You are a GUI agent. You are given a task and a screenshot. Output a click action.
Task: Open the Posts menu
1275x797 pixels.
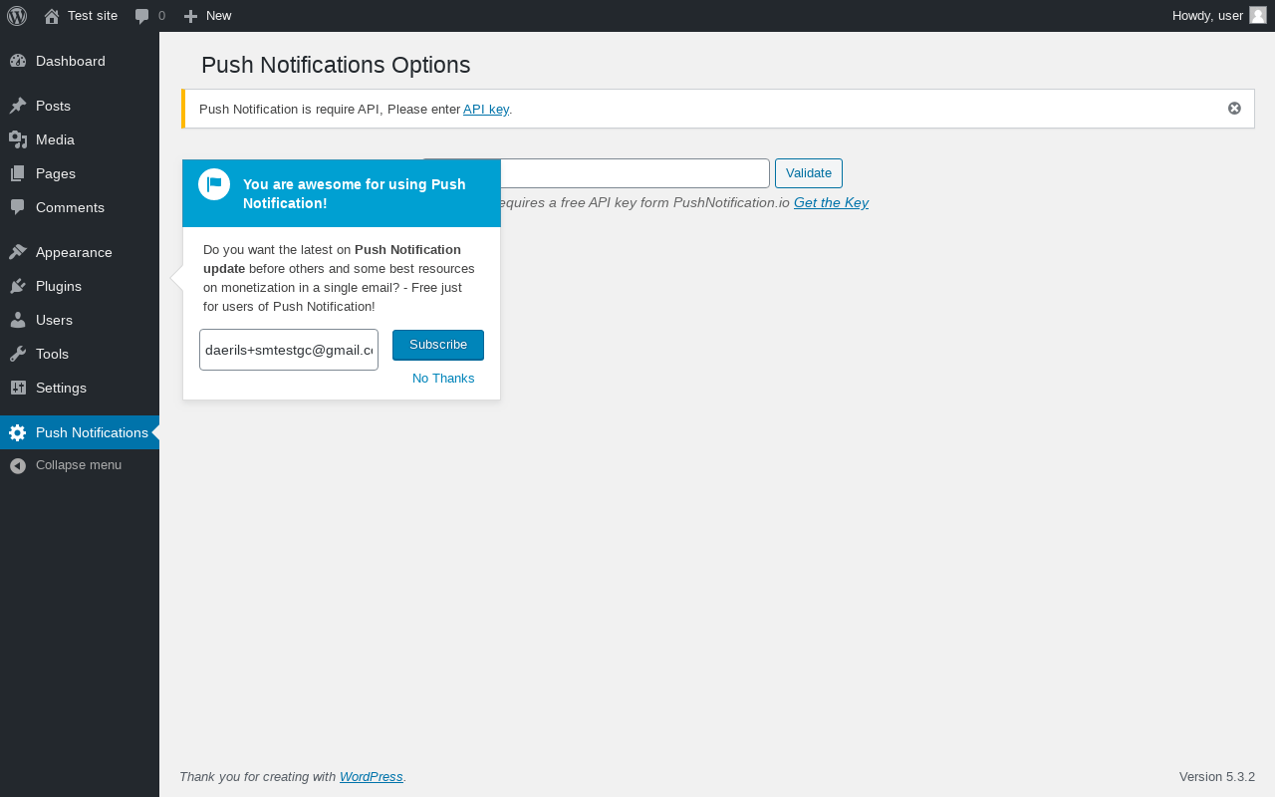[x=80, y=106]
